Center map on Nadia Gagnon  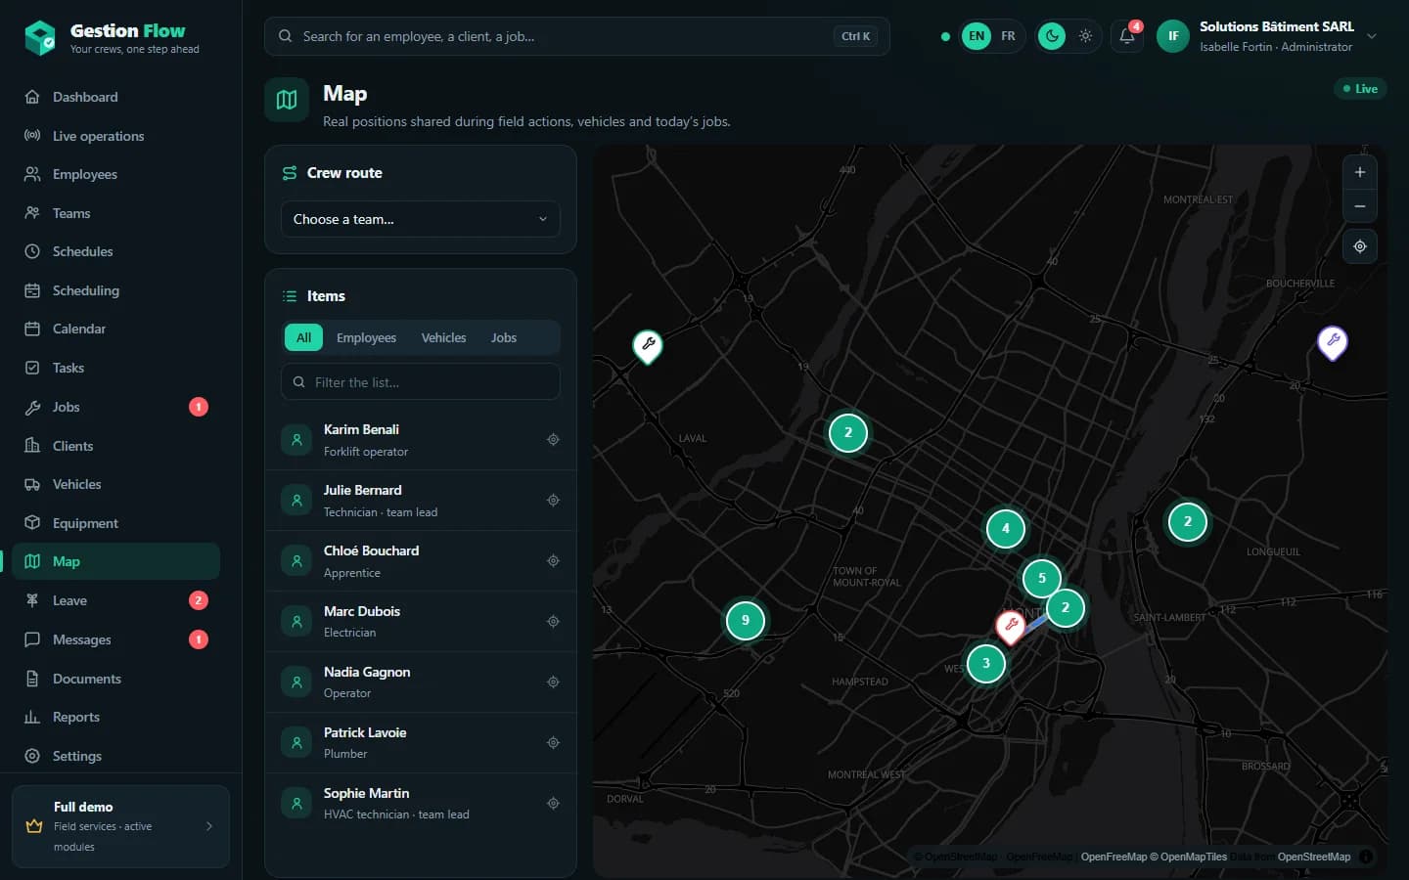pos(553,682)
